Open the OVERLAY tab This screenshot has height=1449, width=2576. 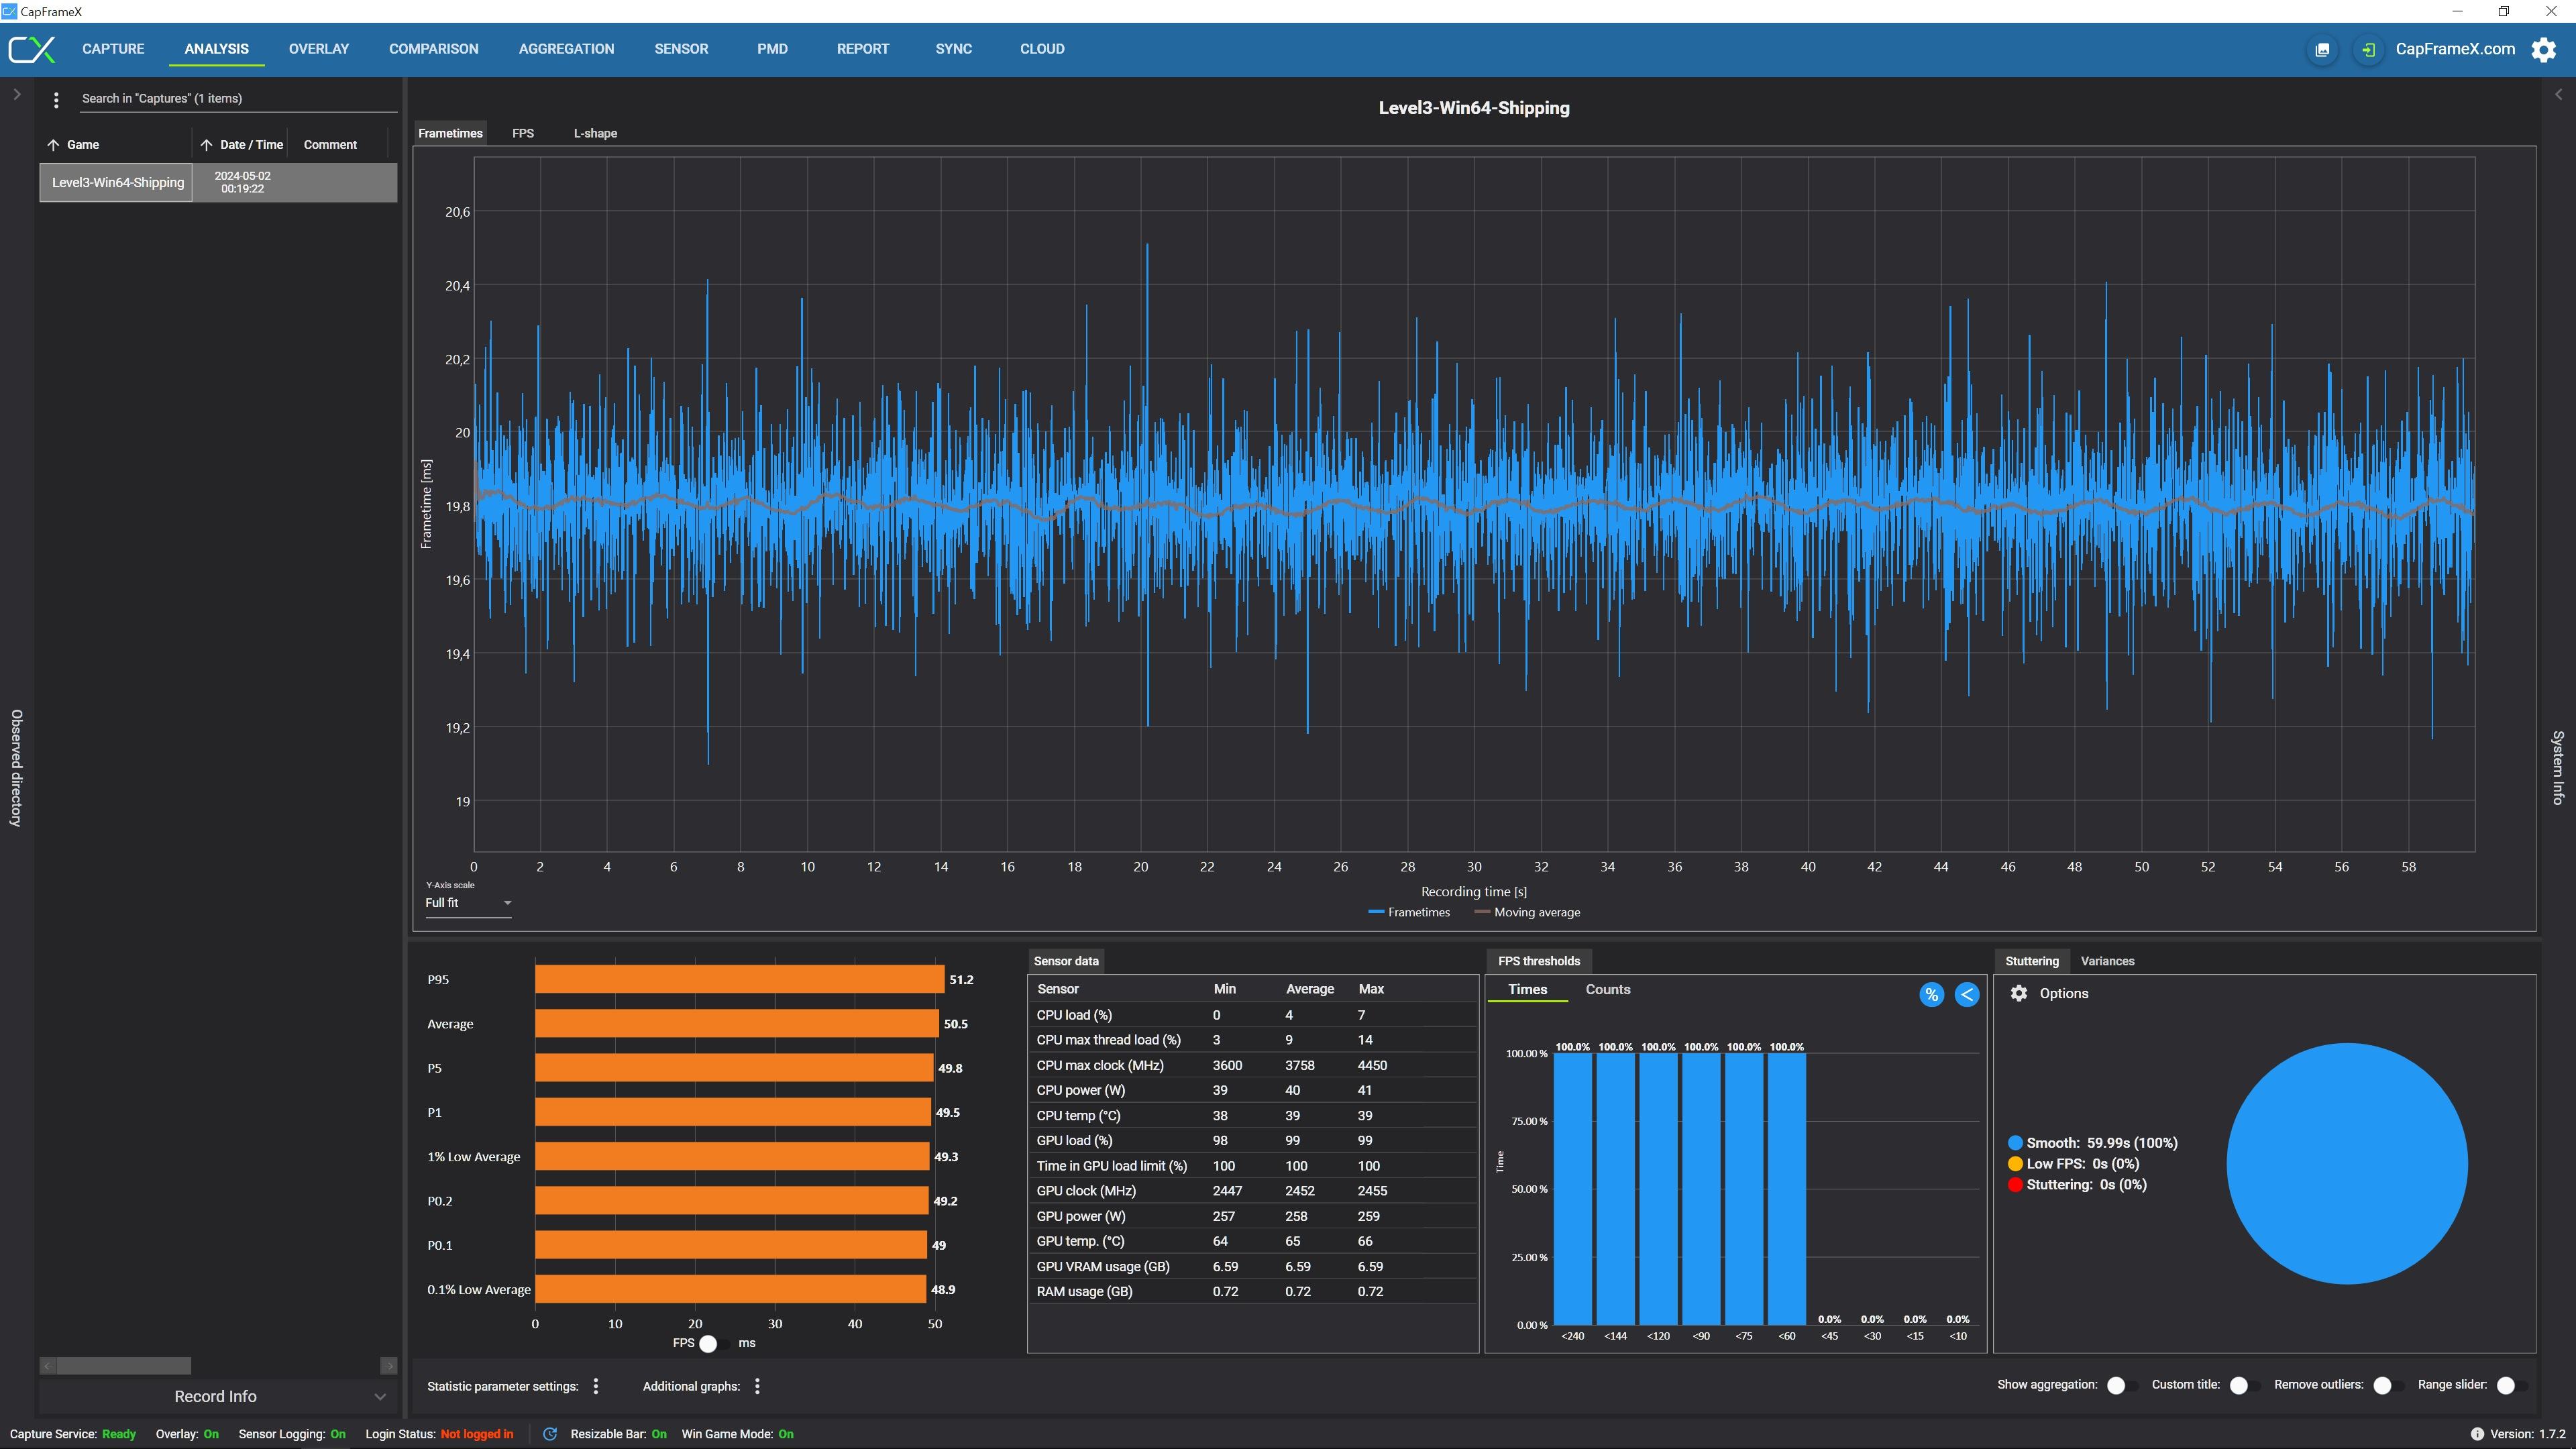click(319, 49)
